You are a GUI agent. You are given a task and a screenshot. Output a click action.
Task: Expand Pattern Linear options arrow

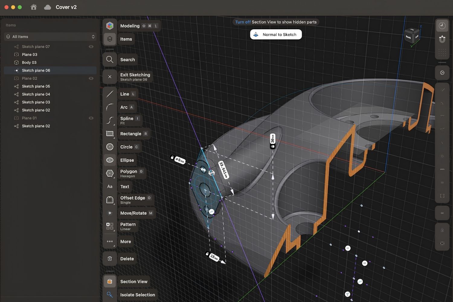114,231
